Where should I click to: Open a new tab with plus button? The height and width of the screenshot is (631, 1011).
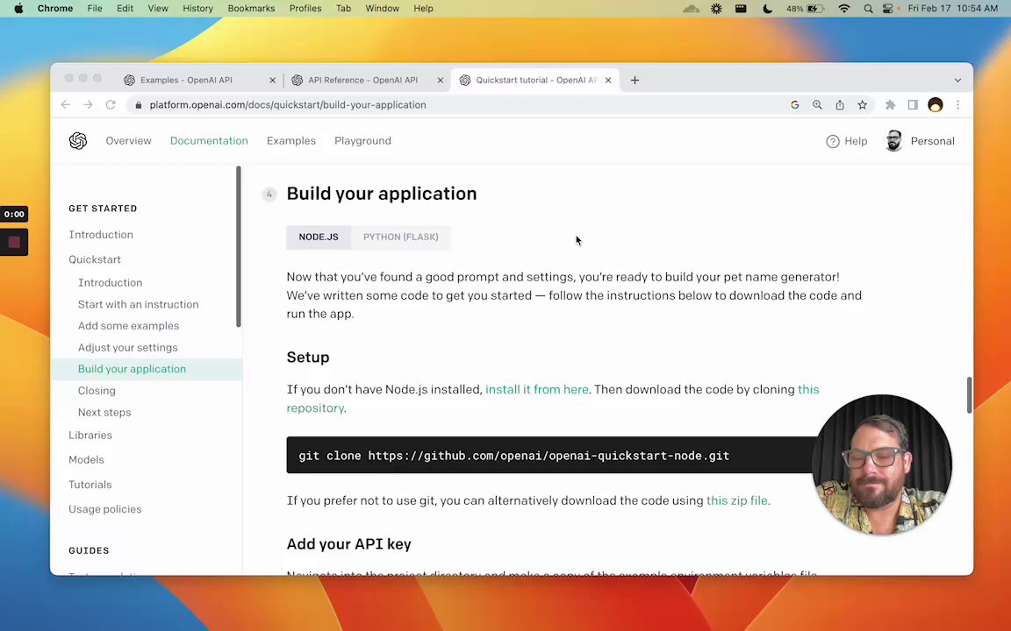pos(635,80)
